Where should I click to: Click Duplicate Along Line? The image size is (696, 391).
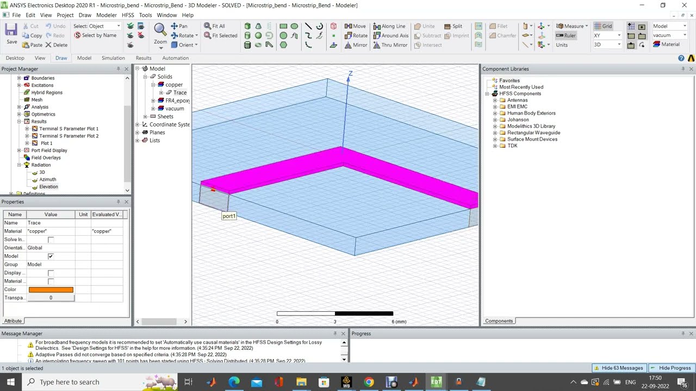389,26
